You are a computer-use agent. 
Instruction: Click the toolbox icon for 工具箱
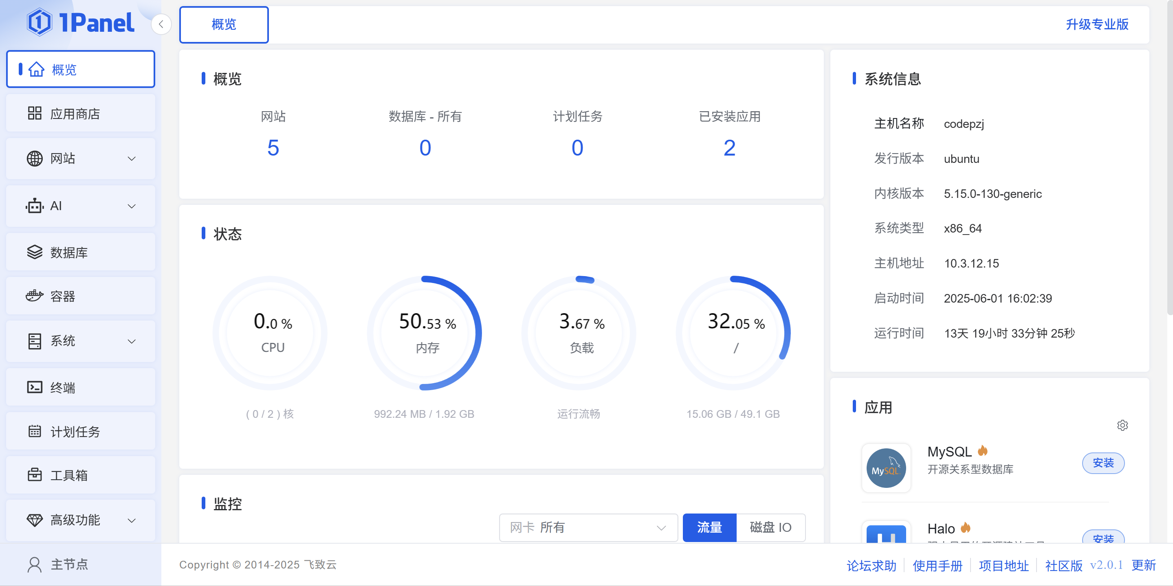[x=35, y=474]
